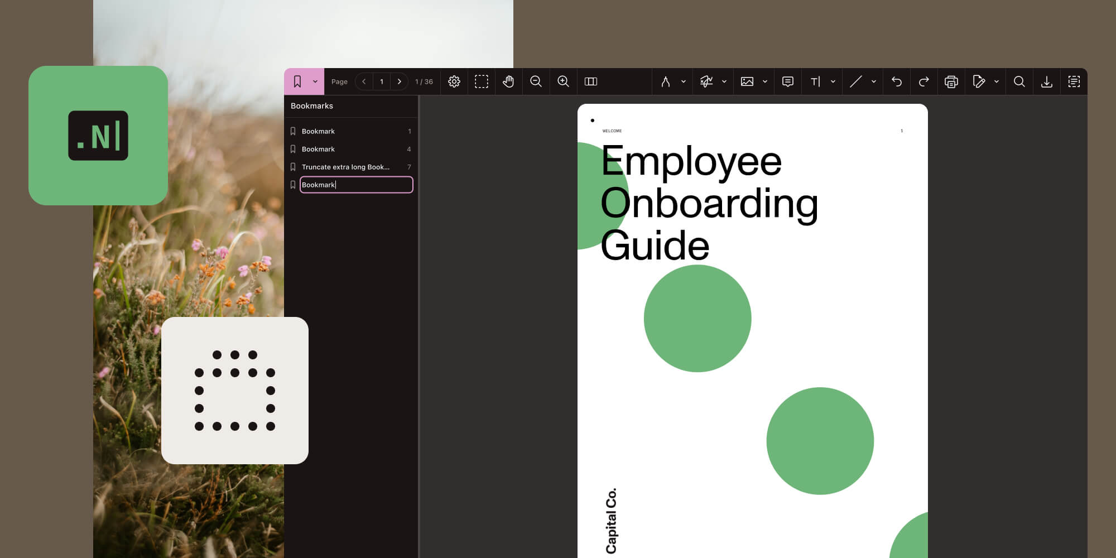Image resolution: width=1116 pixels, height=558 pixels.
Task: Add a note comment annotation
Action: [788, 81]
